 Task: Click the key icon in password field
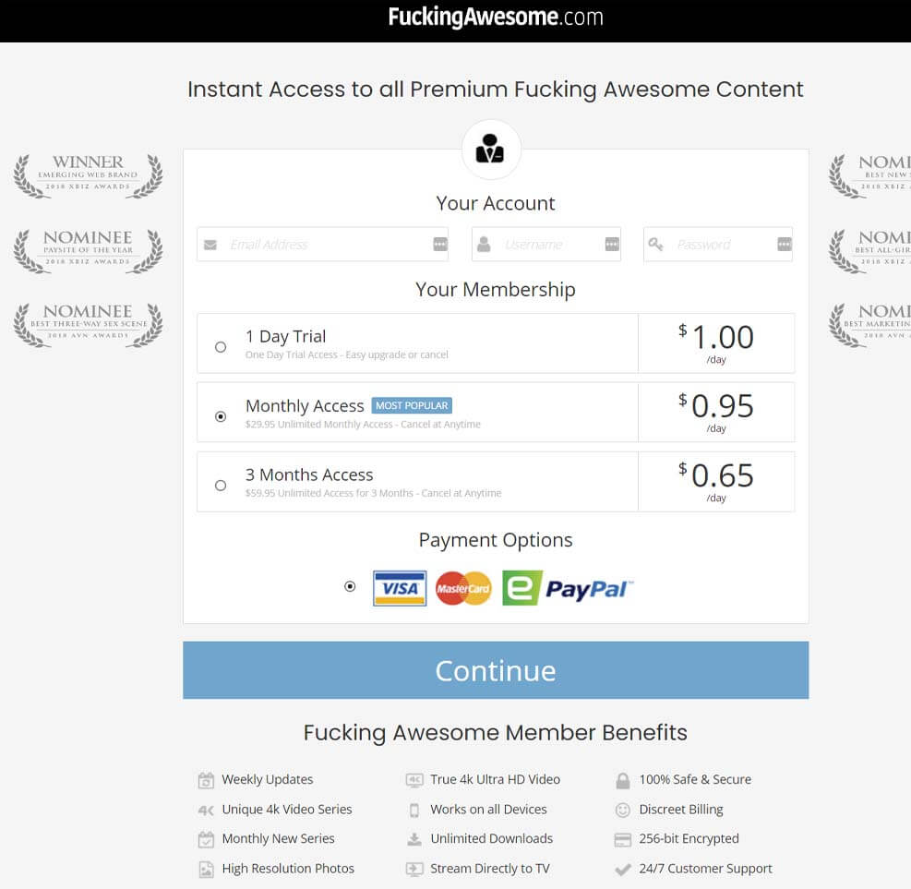pos(655,244)
